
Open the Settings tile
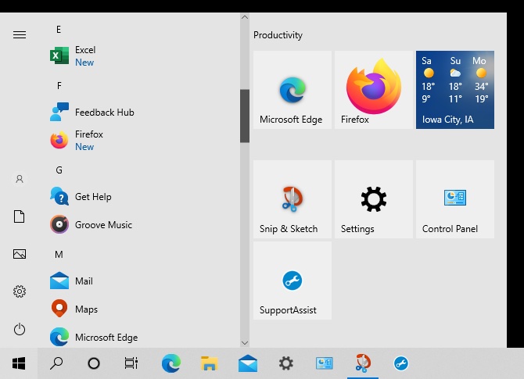pyautogui.click(x=374, y=199)
